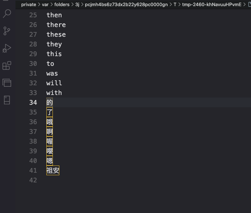Select the 'tmp-2460-khNavuuHPvmE' breadcrumb item
Viewport: 251px width, 213px height.
(x=212, y=4)
